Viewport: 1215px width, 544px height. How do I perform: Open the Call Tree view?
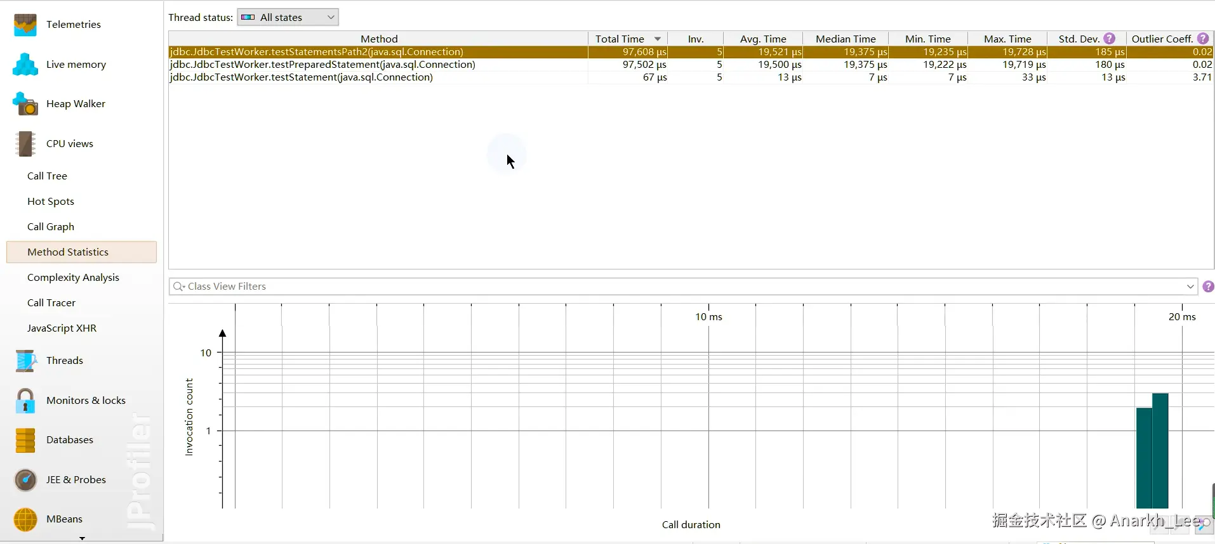[47, 176]
